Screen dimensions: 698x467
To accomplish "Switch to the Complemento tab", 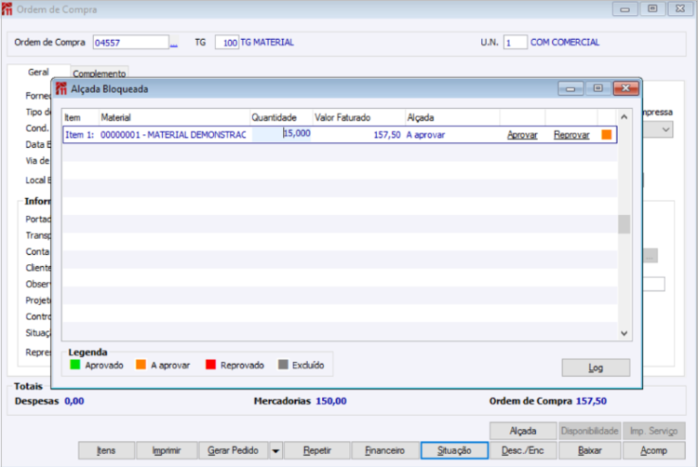I will tap(100, 73).
